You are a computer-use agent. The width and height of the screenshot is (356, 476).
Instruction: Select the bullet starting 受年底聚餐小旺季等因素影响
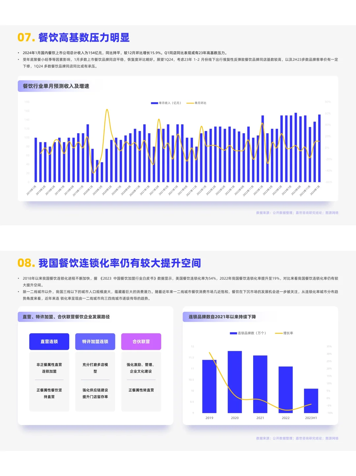pyautogui.click(x=180, y=63)
